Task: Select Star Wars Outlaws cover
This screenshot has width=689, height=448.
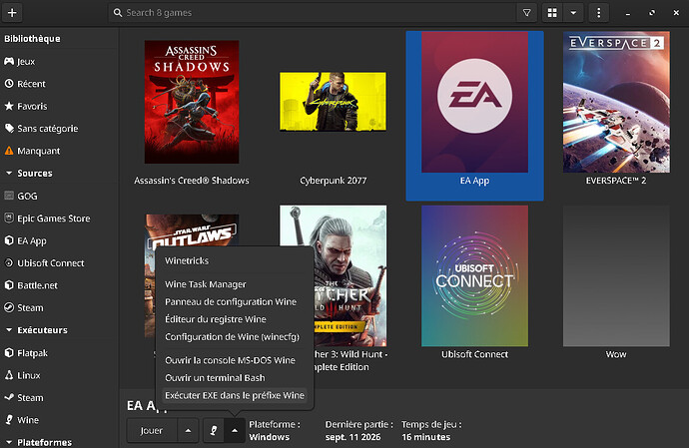Action: (x=192, y=231)
